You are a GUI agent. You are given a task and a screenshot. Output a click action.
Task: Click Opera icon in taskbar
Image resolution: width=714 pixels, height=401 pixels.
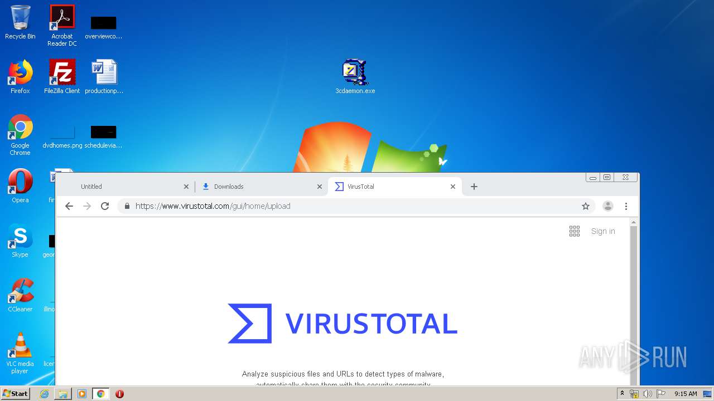119,394
